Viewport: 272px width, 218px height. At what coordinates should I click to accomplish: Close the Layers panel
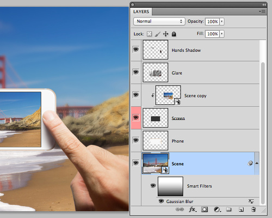click(133, 4)
